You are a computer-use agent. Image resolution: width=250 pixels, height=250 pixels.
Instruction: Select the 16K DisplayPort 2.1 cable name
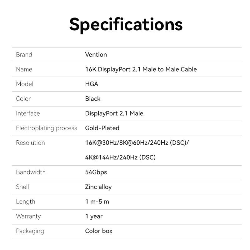coord(141,69)
